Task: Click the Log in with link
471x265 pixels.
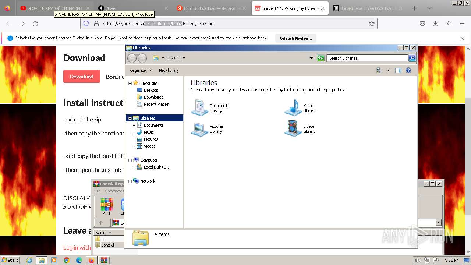Action: click(x=77, y=247)
